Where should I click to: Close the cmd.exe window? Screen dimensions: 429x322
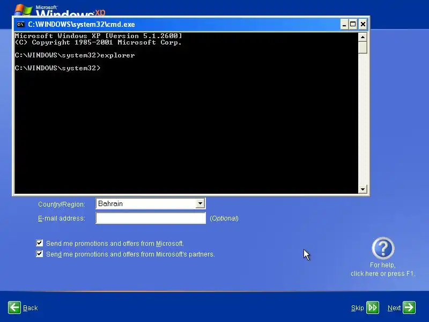click(x=363, y=24)
